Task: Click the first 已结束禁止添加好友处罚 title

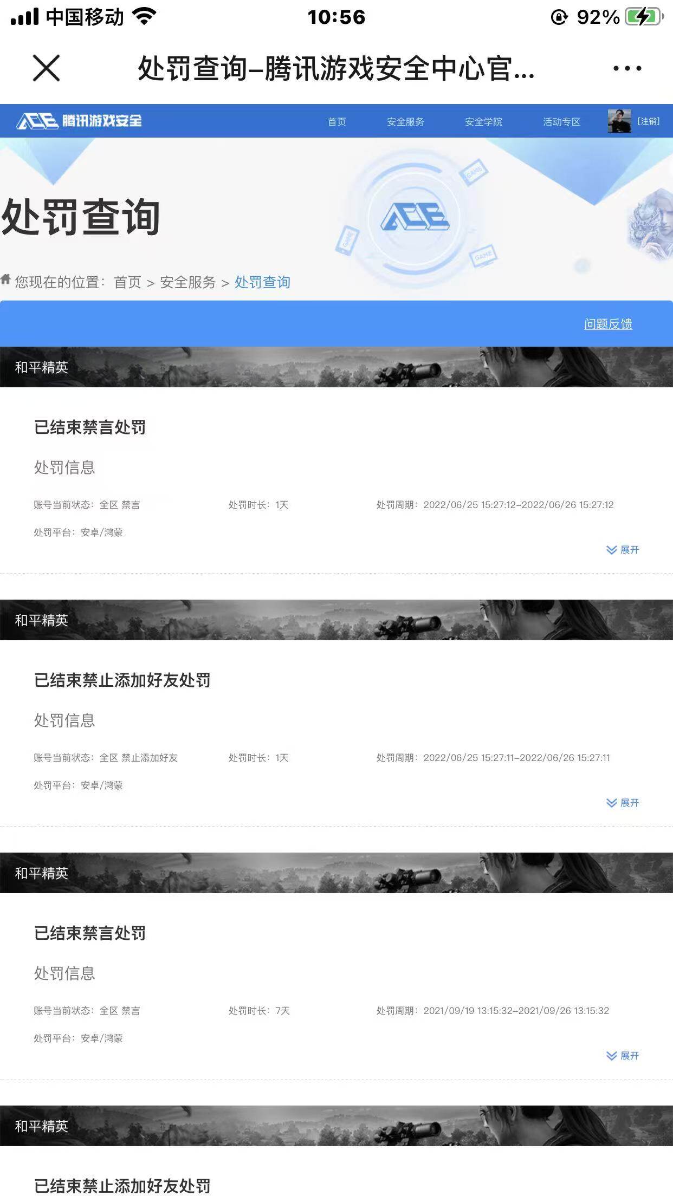Action: click(x=122, y=680)
